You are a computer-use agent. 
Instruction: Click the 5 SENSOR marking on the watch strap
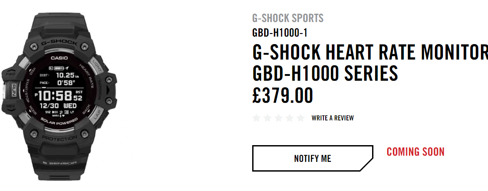pyautogui.click(x=59, y=163)
